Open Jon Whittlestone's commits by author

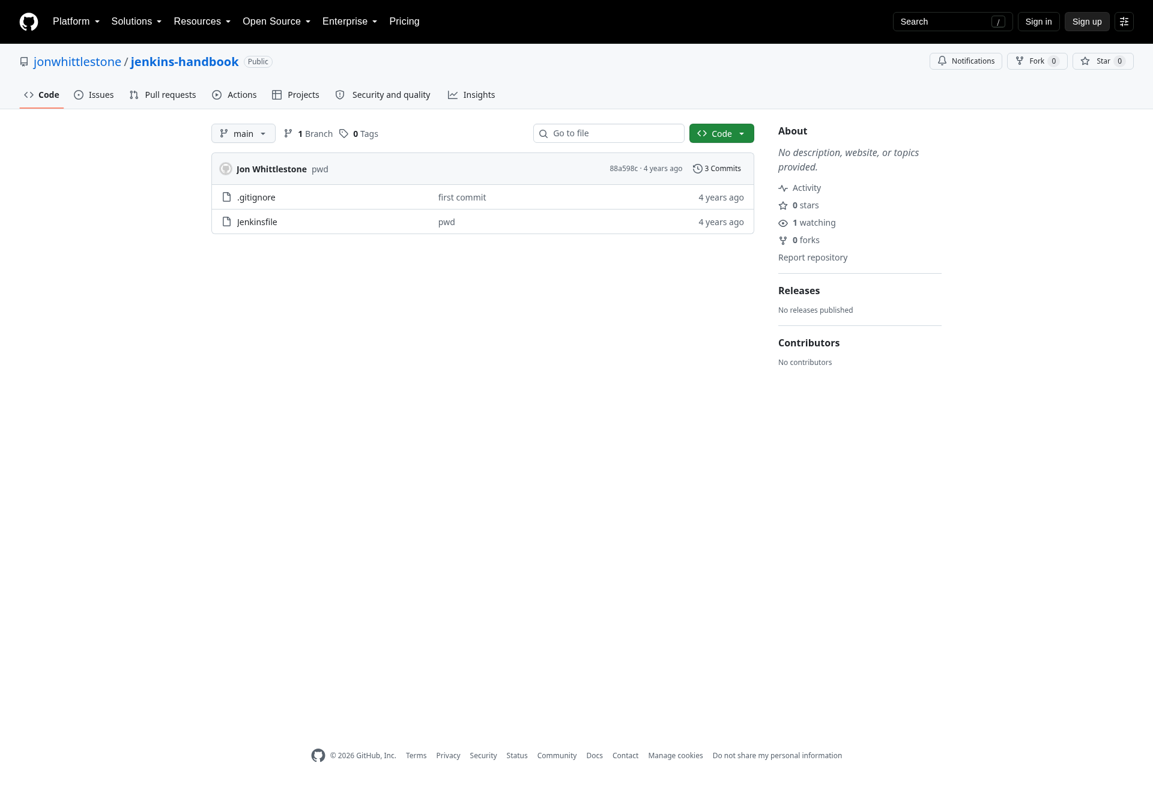[271, 169]
